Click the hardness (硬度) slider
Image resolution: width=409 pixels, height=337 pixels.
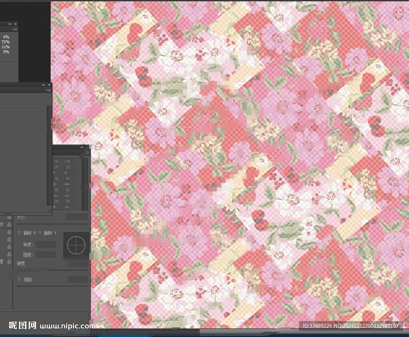[x=52, y=270]
